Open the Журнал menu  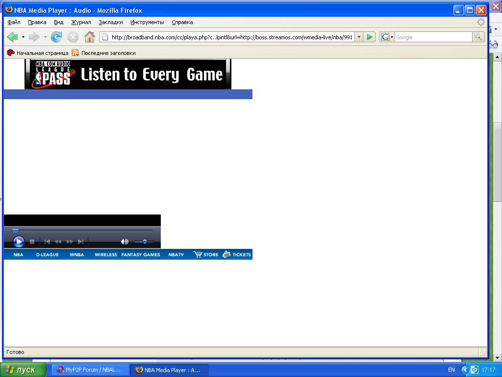tap(81, 22)
